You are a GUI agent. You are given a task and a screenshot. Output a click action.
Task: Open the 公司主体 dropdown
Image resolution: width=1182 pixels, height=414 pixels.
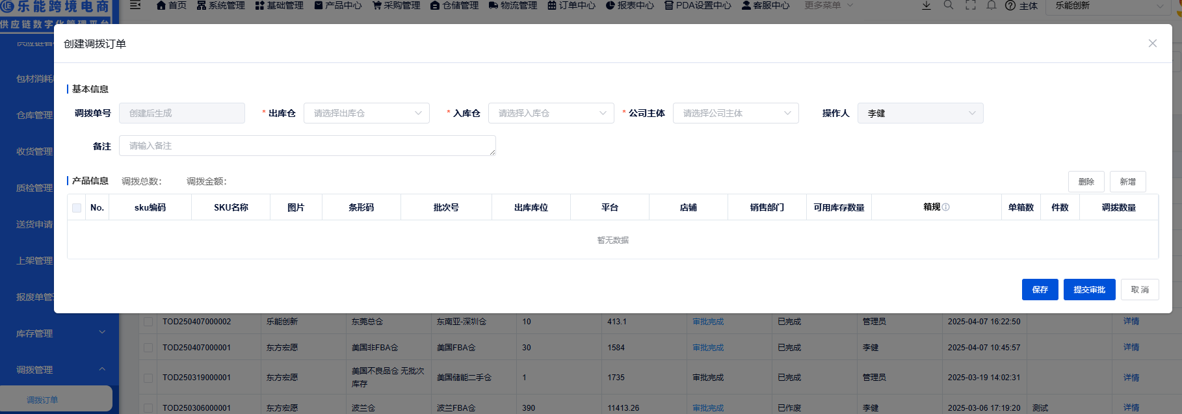click(736, 113)
